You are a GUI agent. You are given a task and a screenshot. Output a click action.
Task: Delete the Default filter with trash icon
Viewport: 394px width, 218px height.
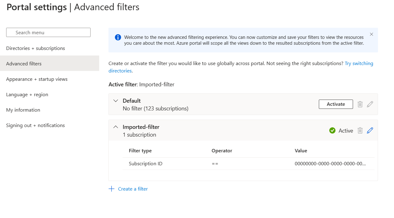pos(360,104)
